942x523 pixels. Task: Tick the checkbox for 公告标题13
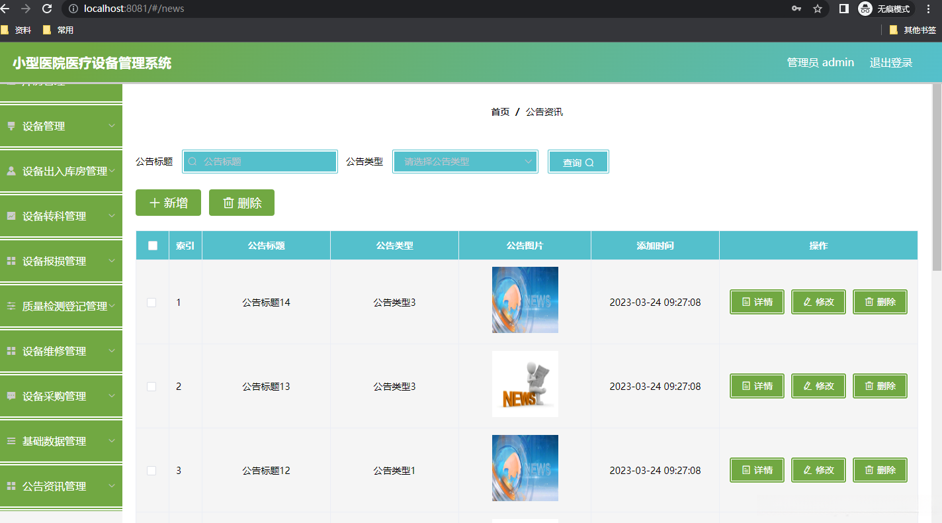click(x=151, y=386)
